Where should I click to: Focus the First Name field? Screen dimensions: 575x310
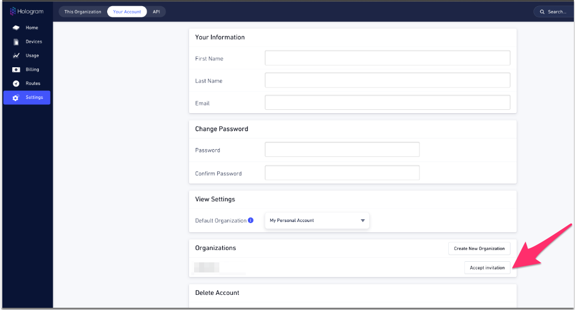(x=387, y=58)
